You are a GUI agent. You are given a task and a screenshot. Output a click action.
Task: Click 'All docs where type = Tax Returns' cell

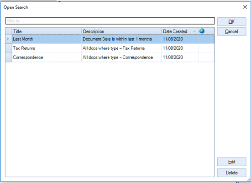click(x=122, y=48)
